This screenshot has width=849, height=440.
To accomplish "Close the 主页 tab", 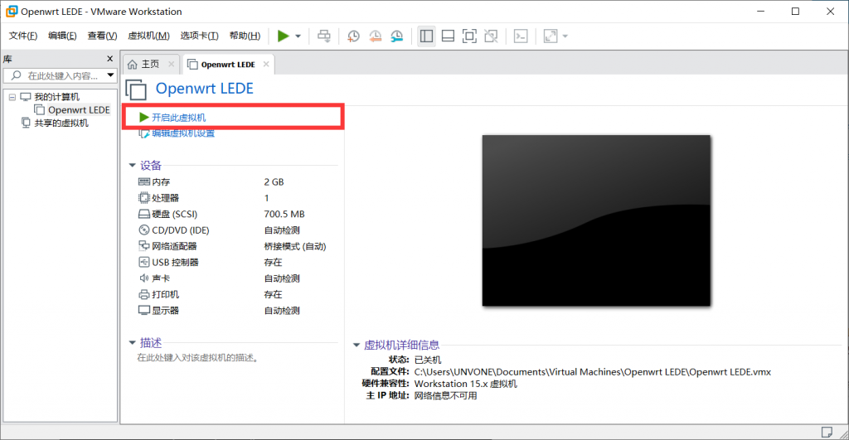I will tap(171, 64).
